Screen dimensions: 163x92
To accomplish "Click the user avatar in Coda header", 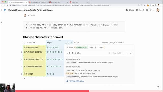I will tap(158, 10).
